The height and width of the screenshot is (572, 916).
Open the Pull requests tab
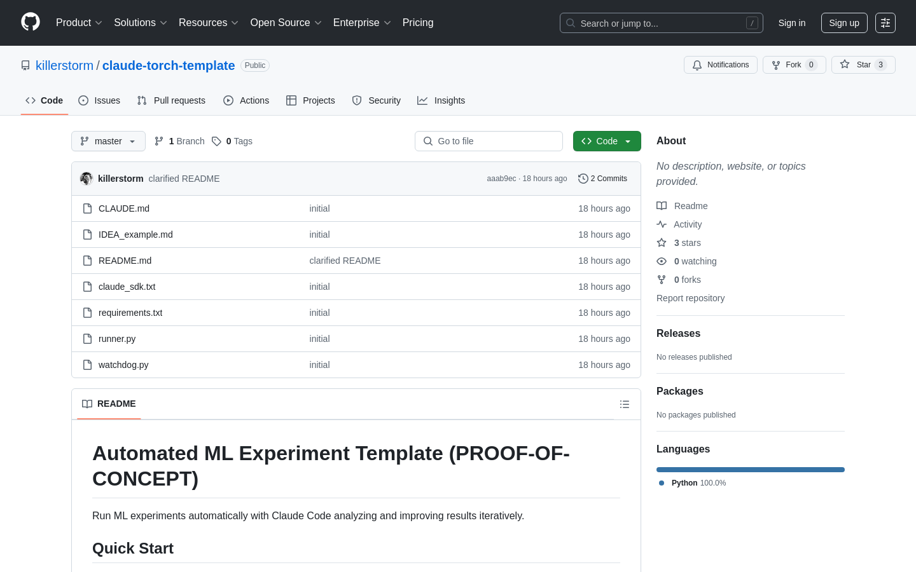[171, 100]
